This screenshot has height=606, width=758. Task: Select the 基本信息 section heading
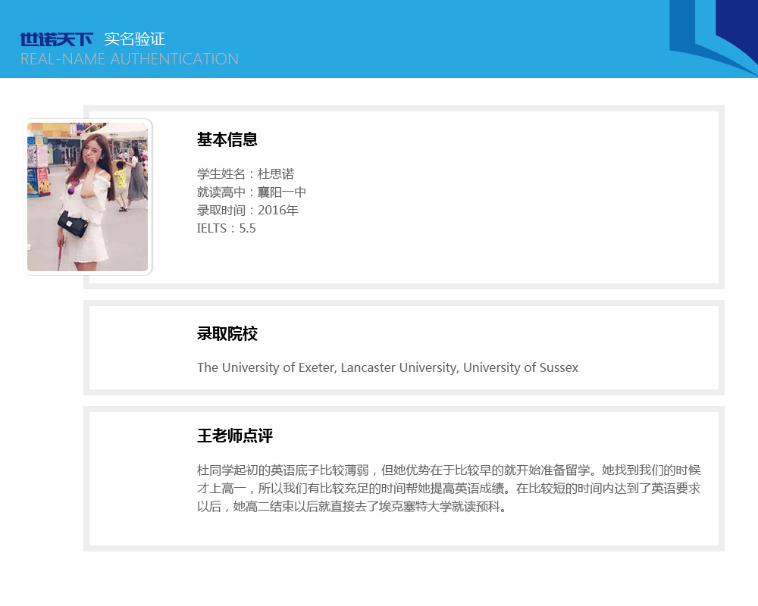click(x=227, y=139)
